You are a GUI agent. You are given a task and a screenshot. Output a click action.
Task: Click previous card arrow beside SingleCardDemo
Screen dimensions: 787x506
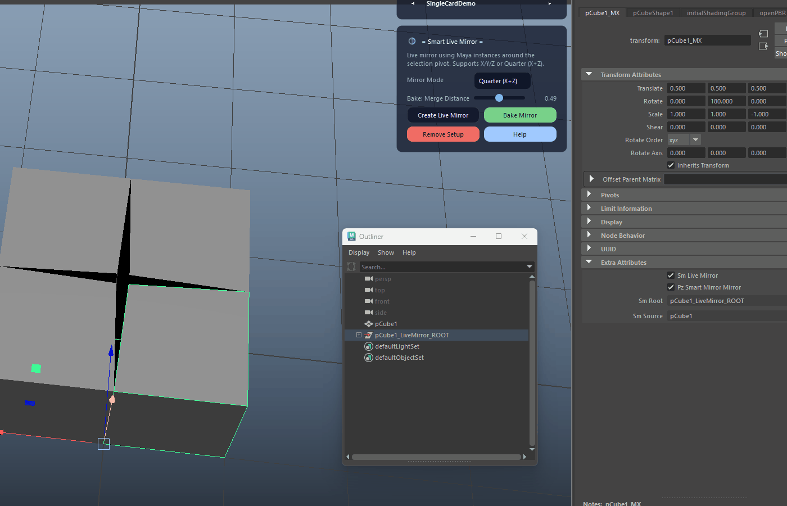[413, 3]
